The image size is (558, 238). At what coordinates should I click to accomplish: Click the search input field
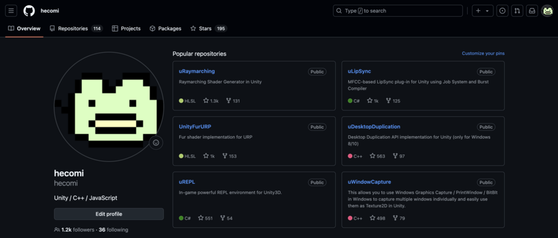click(x=397, y=11)
